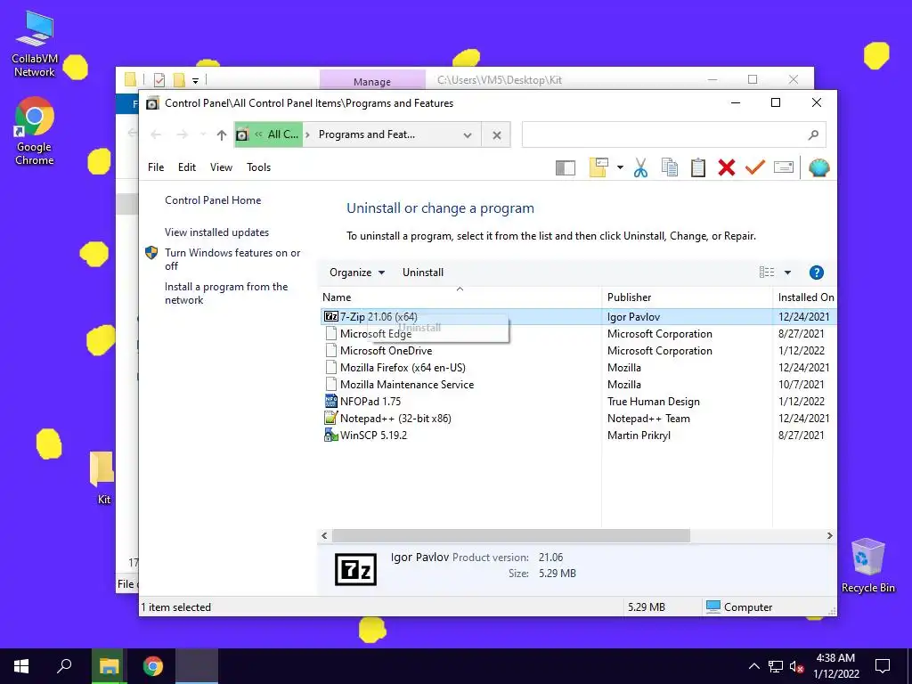Open the Recycle Bin desktop icon
The image size is (912, 684).
point(867,566)
